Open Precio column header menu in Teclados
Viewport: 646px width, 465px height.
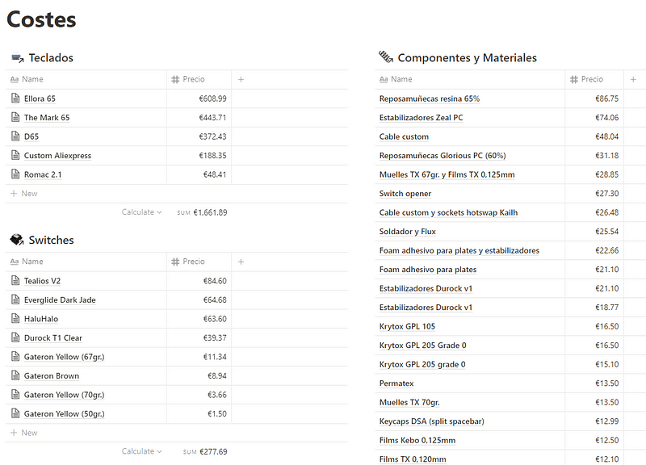(198, 79)
